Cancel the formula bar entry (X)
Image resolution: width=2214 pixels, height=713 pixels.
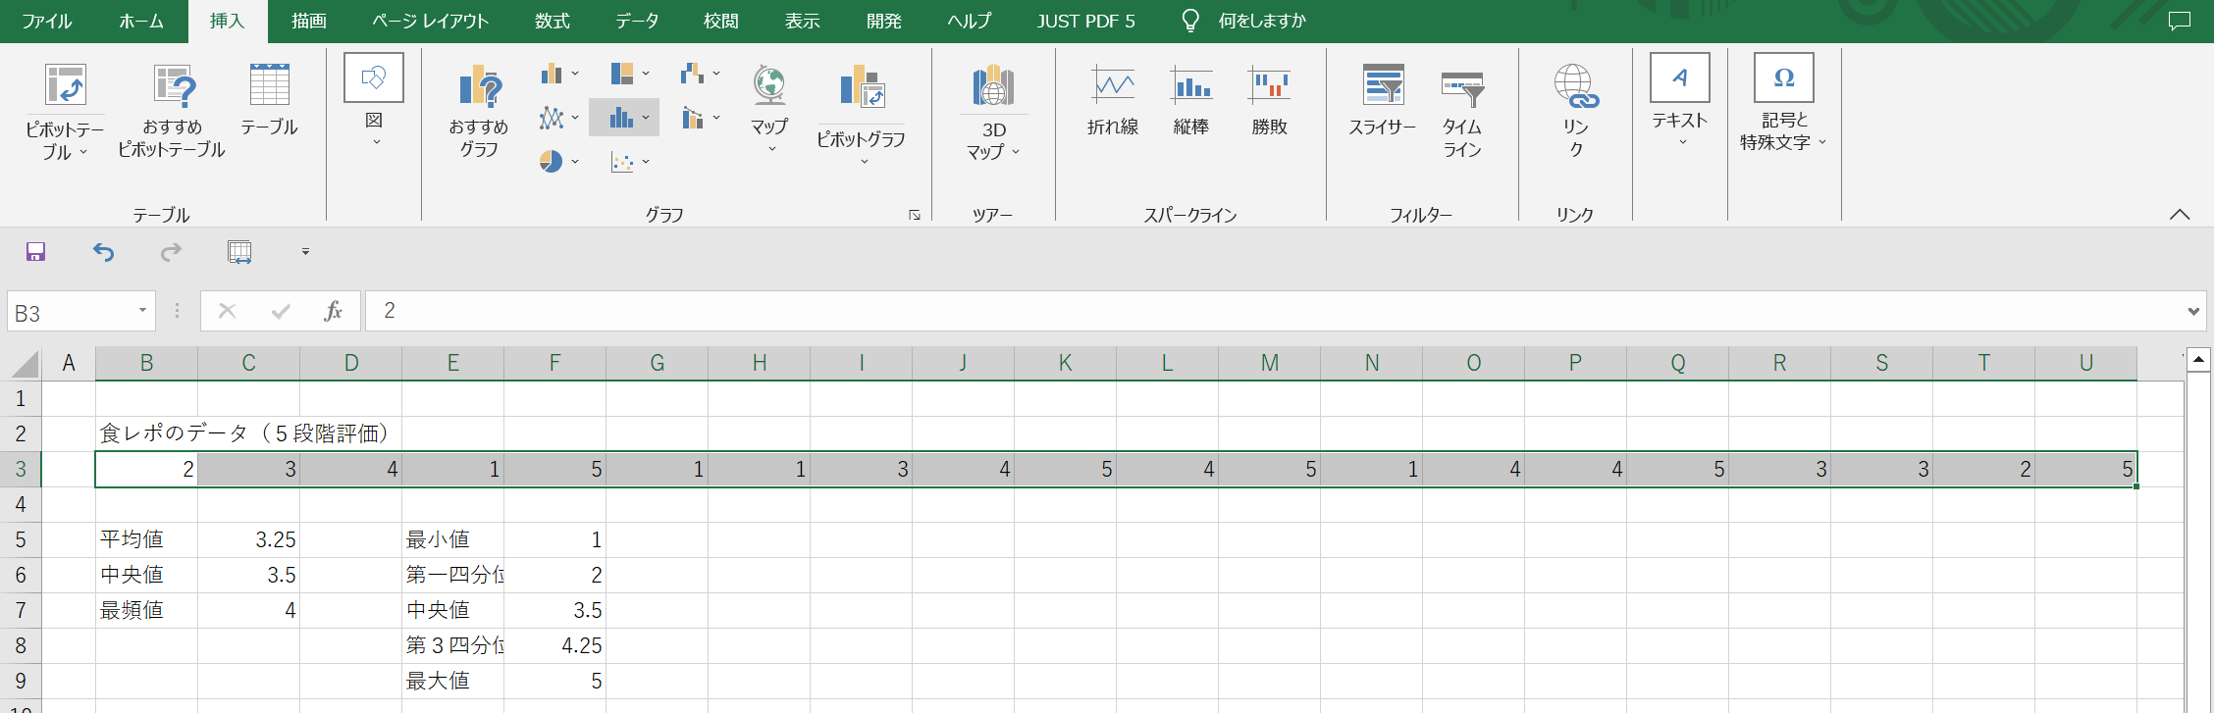click(227, 311)
